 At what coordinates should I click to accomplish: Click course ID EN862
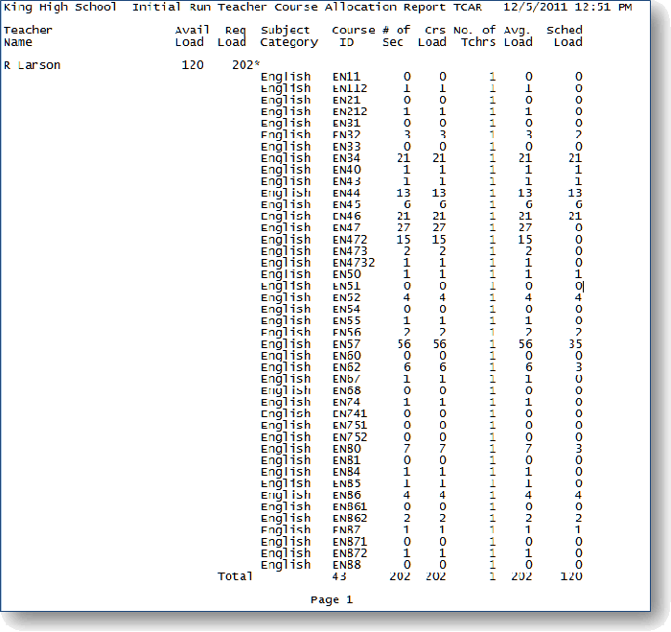(350, 518)
